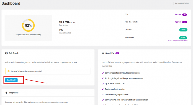Click the external-link icon after Ultra link
193x105 pixels.
187,41
